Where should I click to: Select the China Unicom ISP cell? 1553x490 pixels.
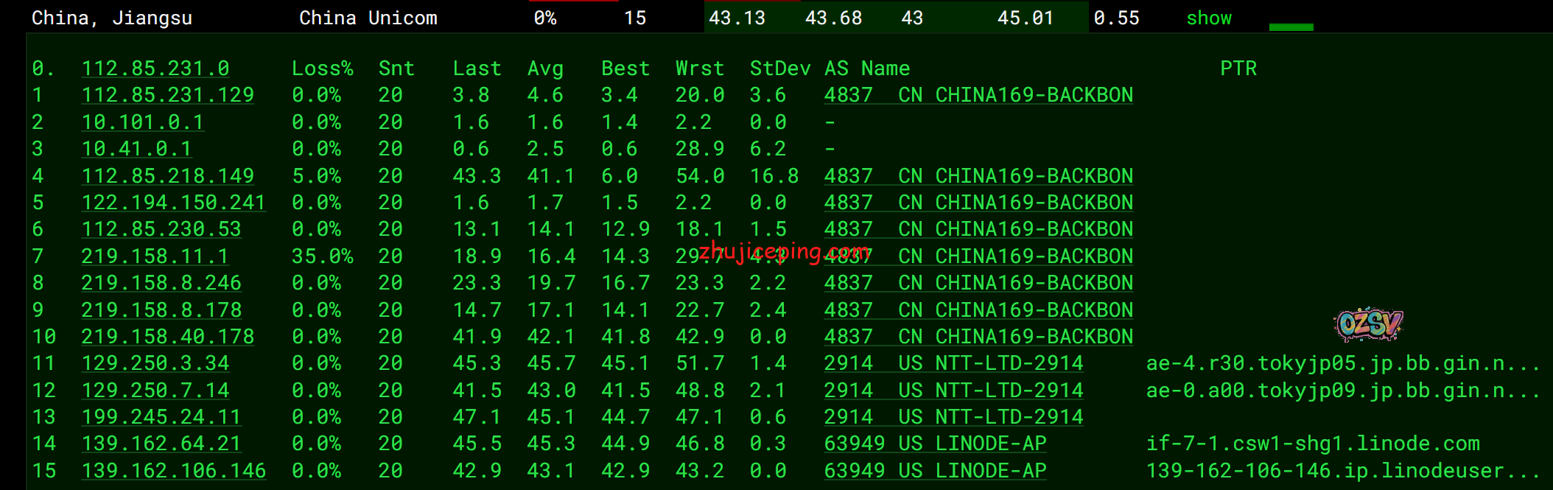point(368,18)
